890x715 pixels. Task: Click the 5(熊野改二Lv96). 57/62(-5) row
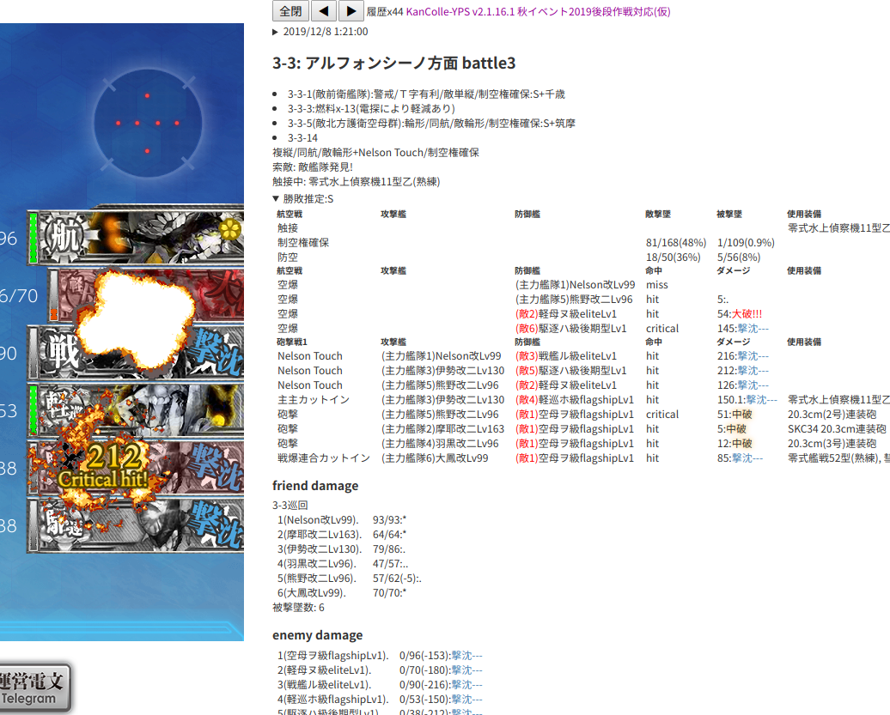pos(350,579)
